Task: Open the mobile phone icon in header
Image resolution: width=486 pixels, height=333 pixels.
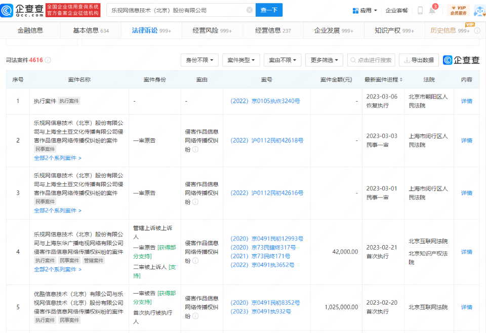Action: [420, 10]
